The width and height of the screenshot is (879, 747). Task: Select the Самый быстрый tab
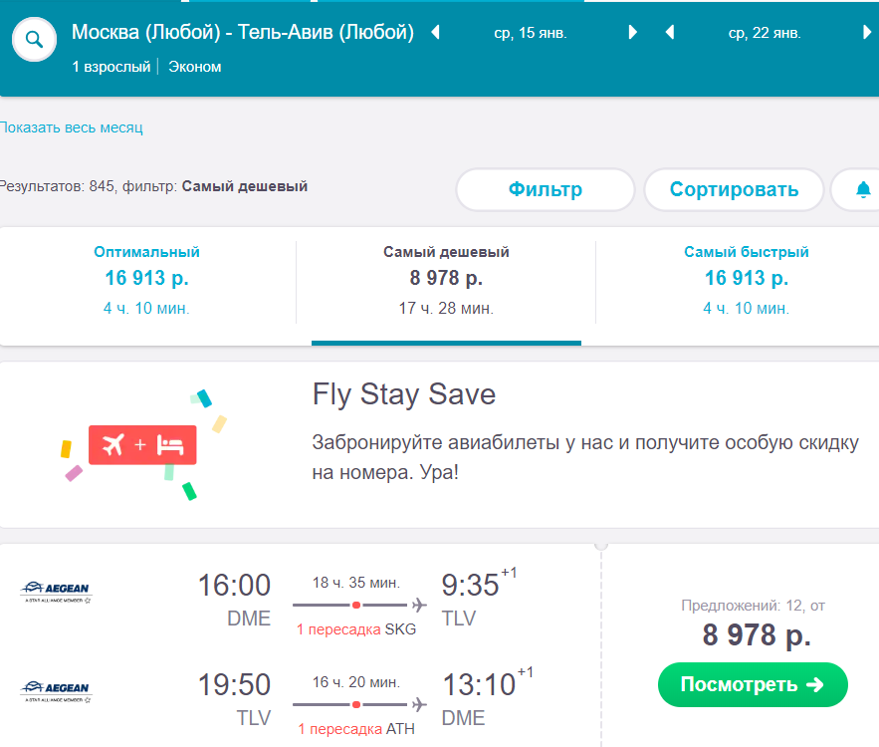coord(747,281)
